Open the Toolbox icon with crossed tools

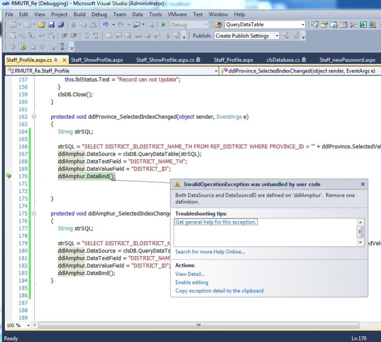(x=353, y=24)
